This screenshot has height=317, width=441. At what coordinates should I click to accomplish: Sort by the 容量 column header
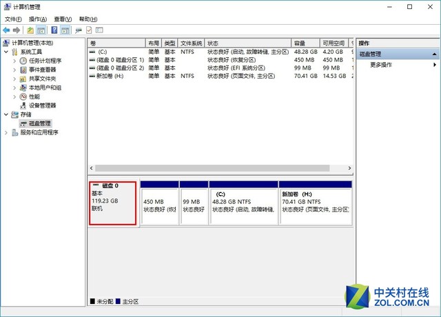pyautogui.click(x=305, y=43)
